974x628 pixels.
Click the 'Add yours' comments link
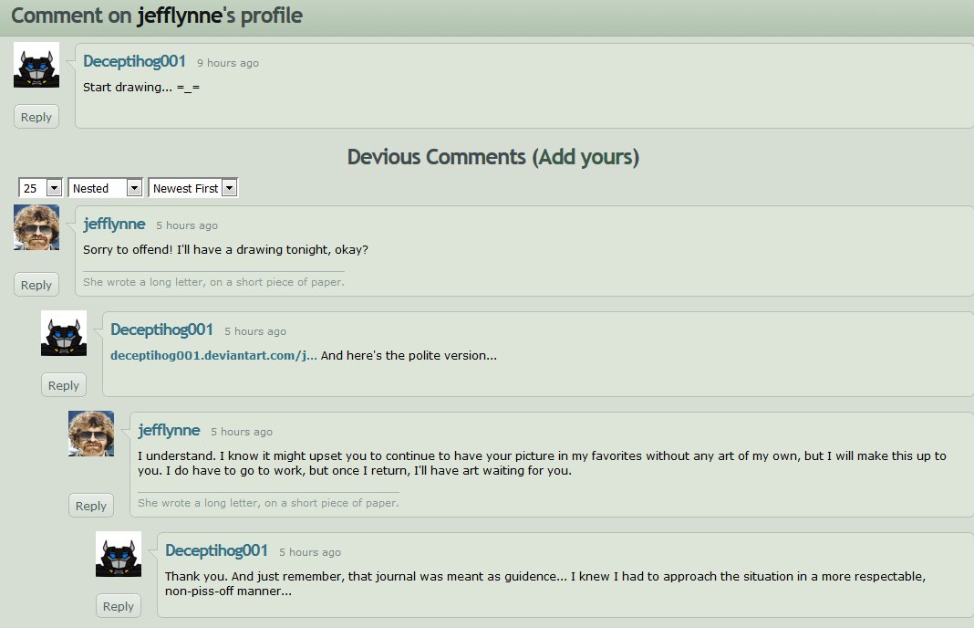pos(585,157)
